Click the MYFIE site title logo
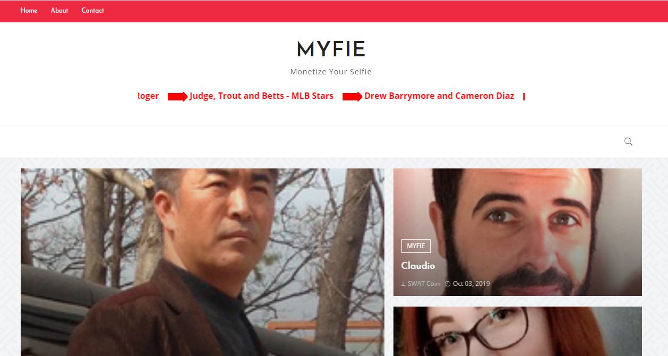 point(331,49)
